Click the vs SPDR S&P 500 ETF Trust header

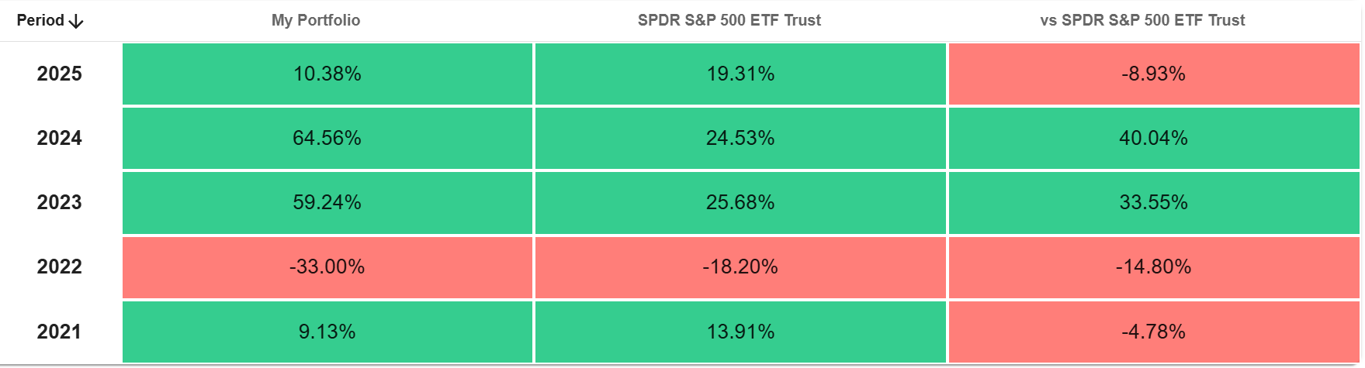coord(1142,20)
